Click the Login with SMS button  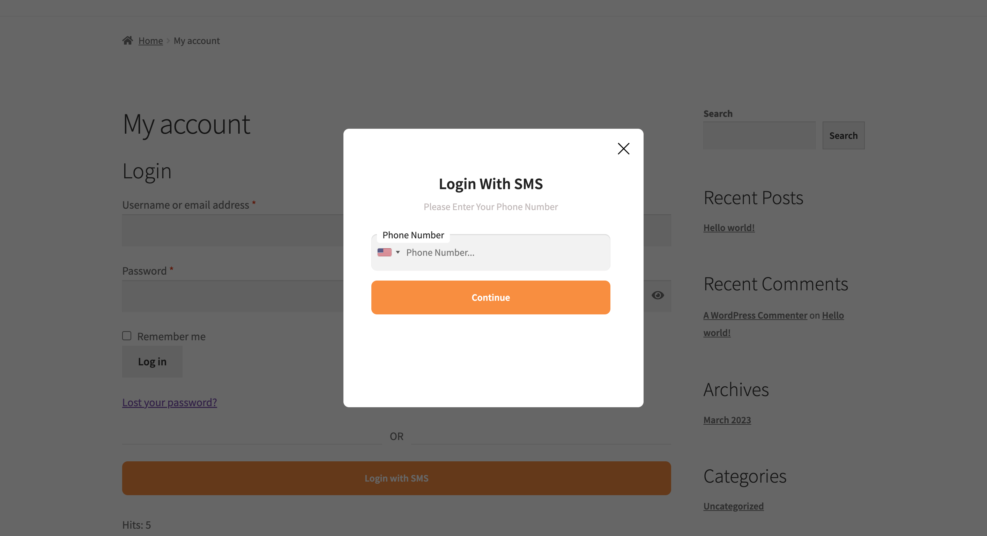(x=396, y=478)
